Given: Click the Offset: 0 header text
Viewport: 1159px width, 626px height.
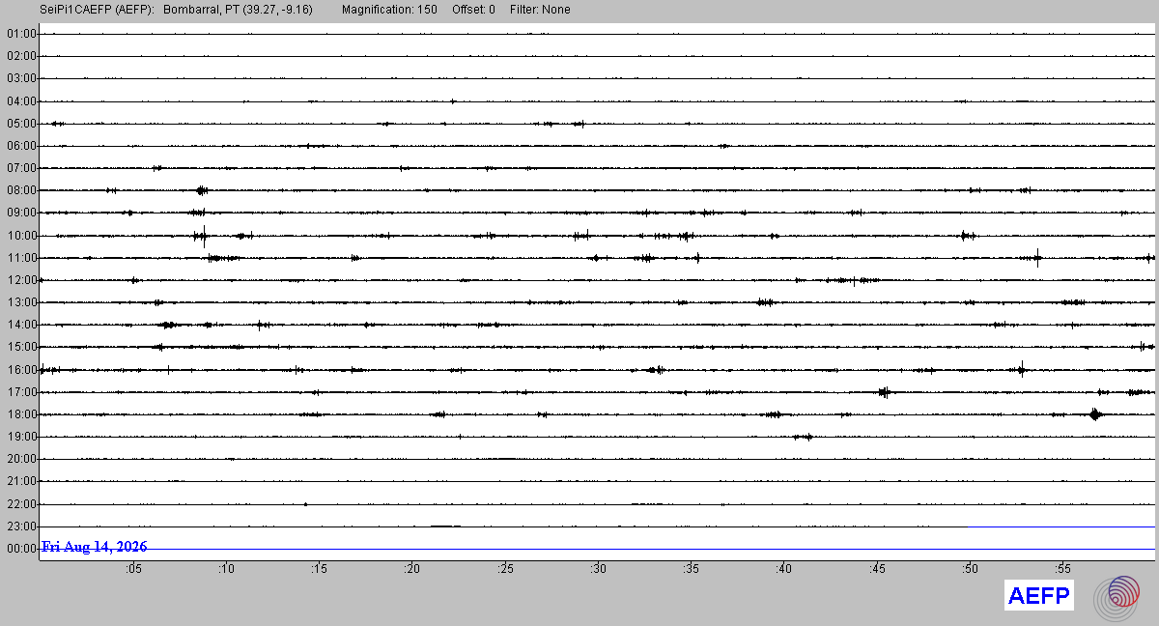Looking at the screenshot, I should pos(472,10).
